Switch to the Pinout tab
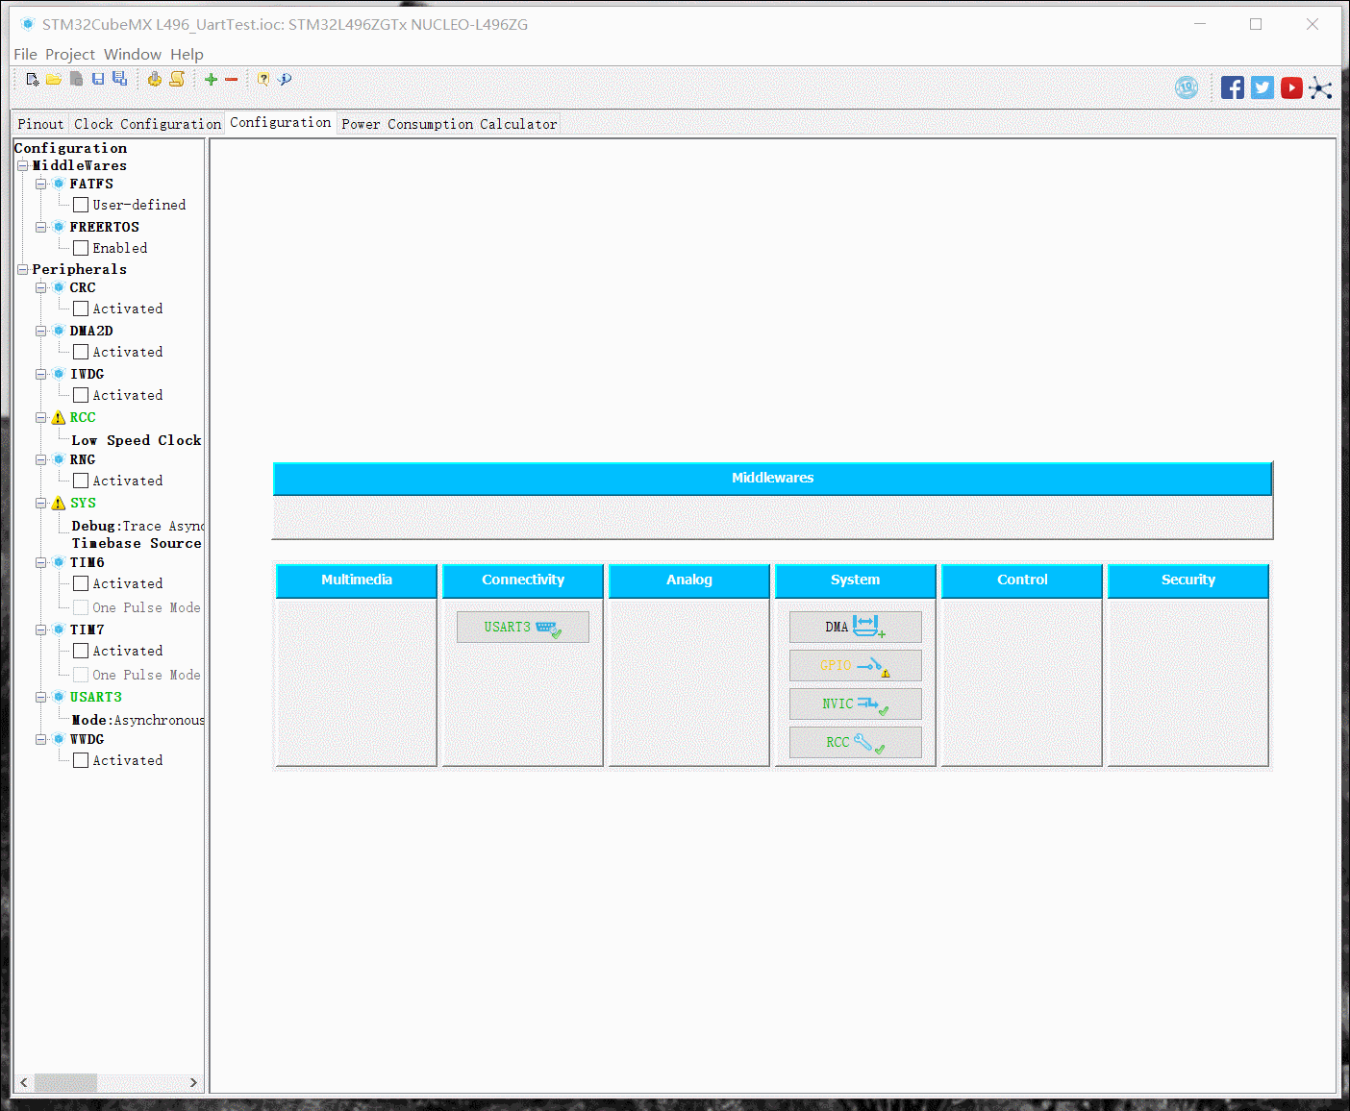 pos(40,124)
